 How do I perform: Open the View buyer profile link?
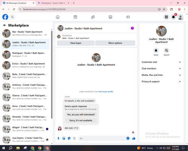106,91
